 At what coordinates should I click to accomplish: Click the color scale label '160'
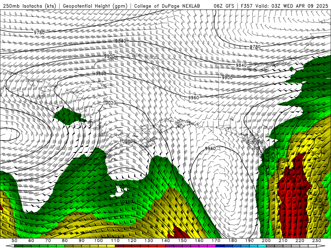pos(199,241)
